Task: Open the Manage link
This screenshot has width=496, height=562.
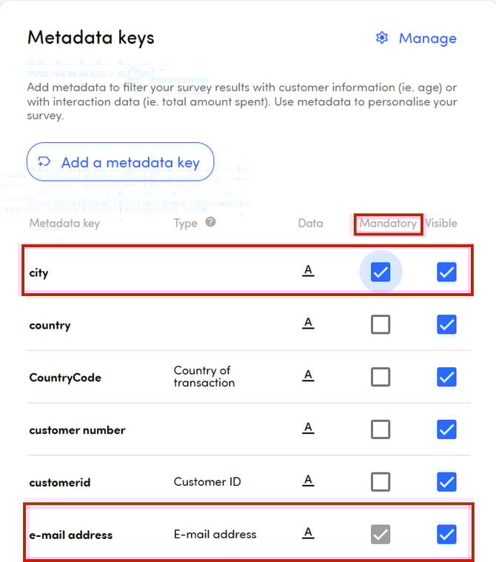Action: click(x=427, y=39)
